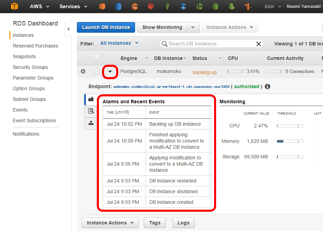Select the mokumoku instance checkbox
This screenshot has width=323, height=231.
click(x=96, y=71)
